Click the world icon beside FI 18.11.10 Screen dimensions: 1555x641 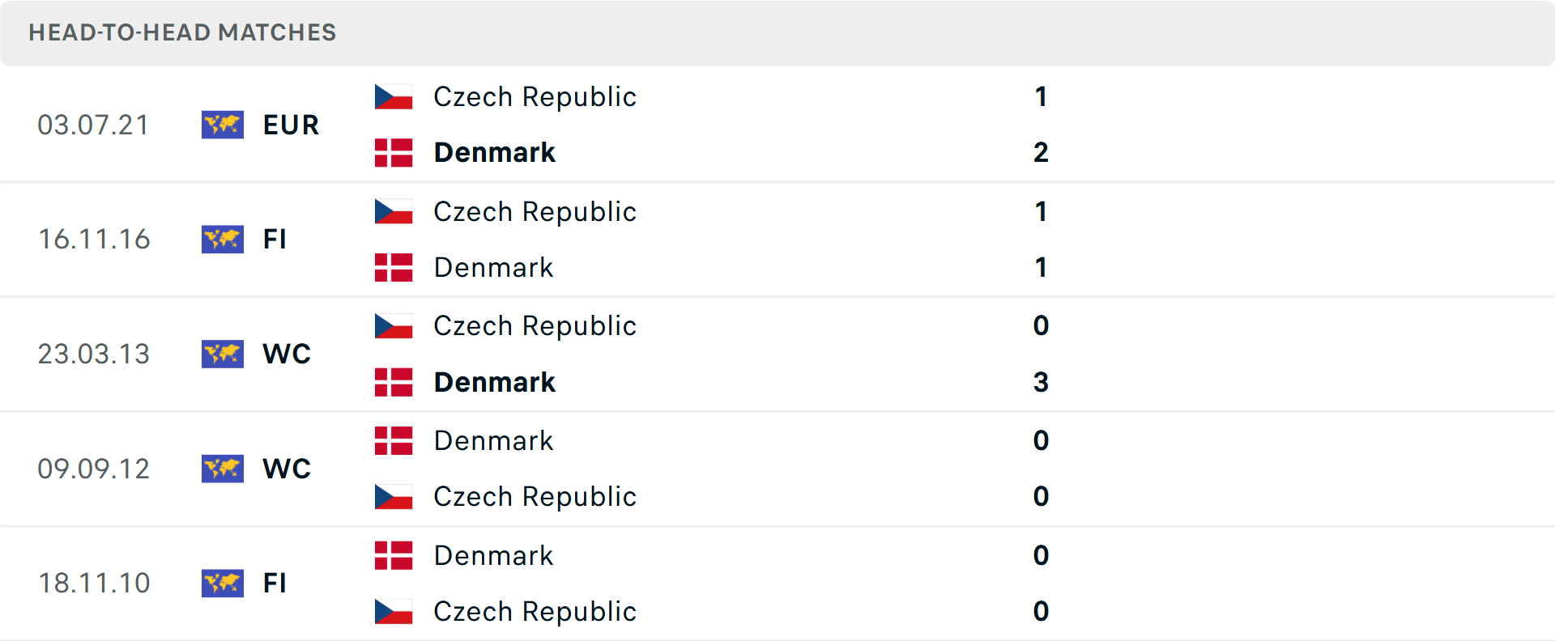[223, 584]
